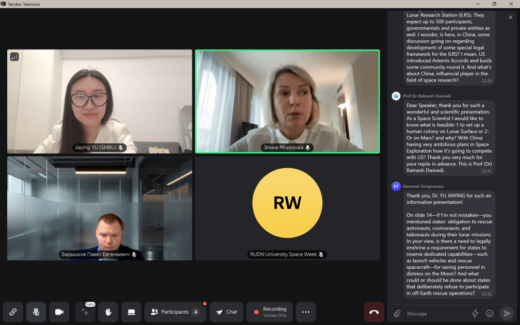Open the Participants list
Screen dimensions: 520x325
pos(175,312)
